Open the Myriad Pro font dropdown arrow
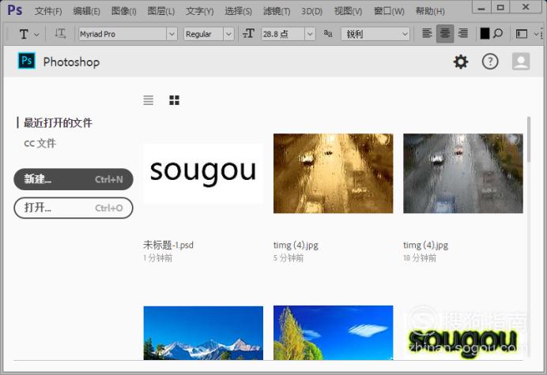Screen dimensions: 547x375 (172, 34)
